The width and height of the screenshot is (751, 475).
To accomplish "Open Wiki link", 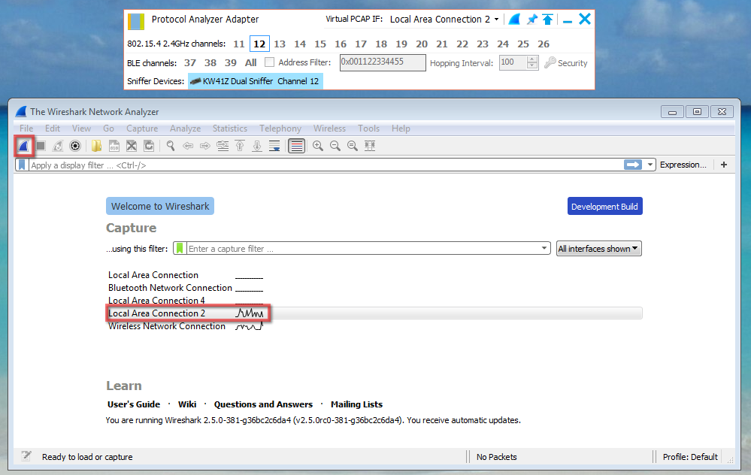I will pyautogui.click(x=187, y=404).
